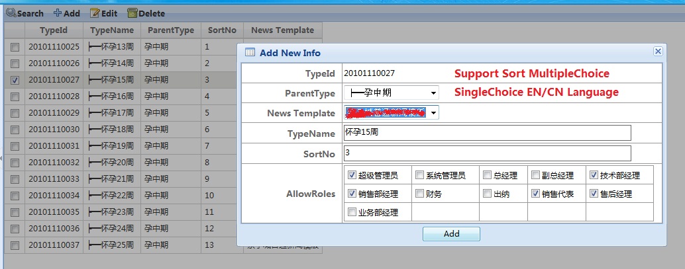Viewport: 685px width, 269px height.
Task: Click the TypeId value 20101110027 in dialog
Action: [x=369, y=73]
